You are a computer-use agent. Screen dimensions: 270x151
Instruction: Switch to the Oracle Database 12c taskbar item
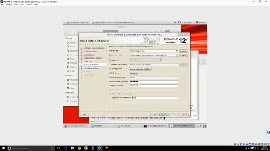click(x=182, y=126)
